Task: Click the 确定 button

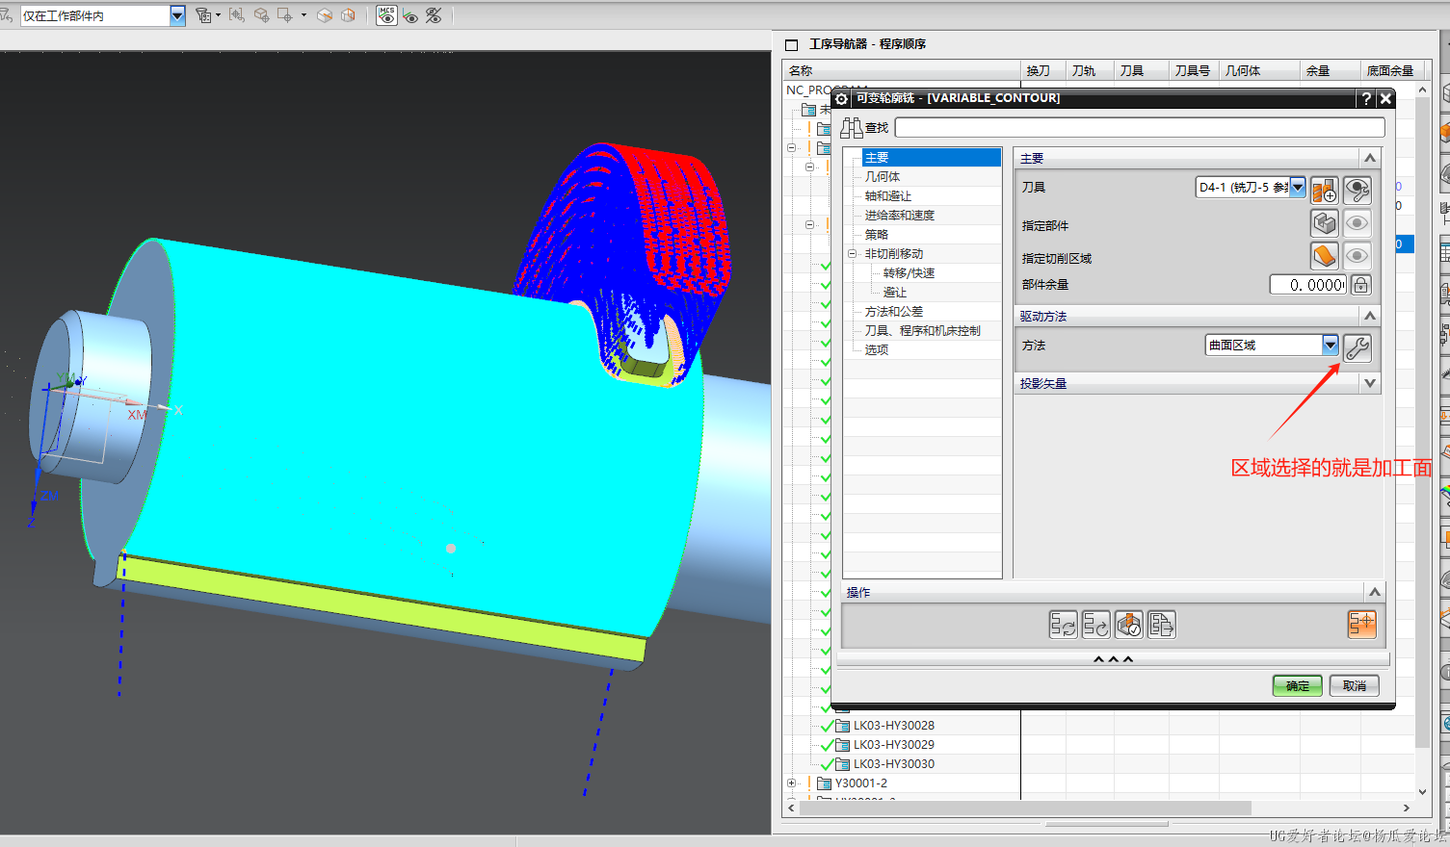Action: tap(1297, 685)
